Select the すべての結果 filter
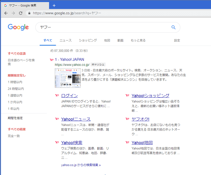 tap(17, 129)
